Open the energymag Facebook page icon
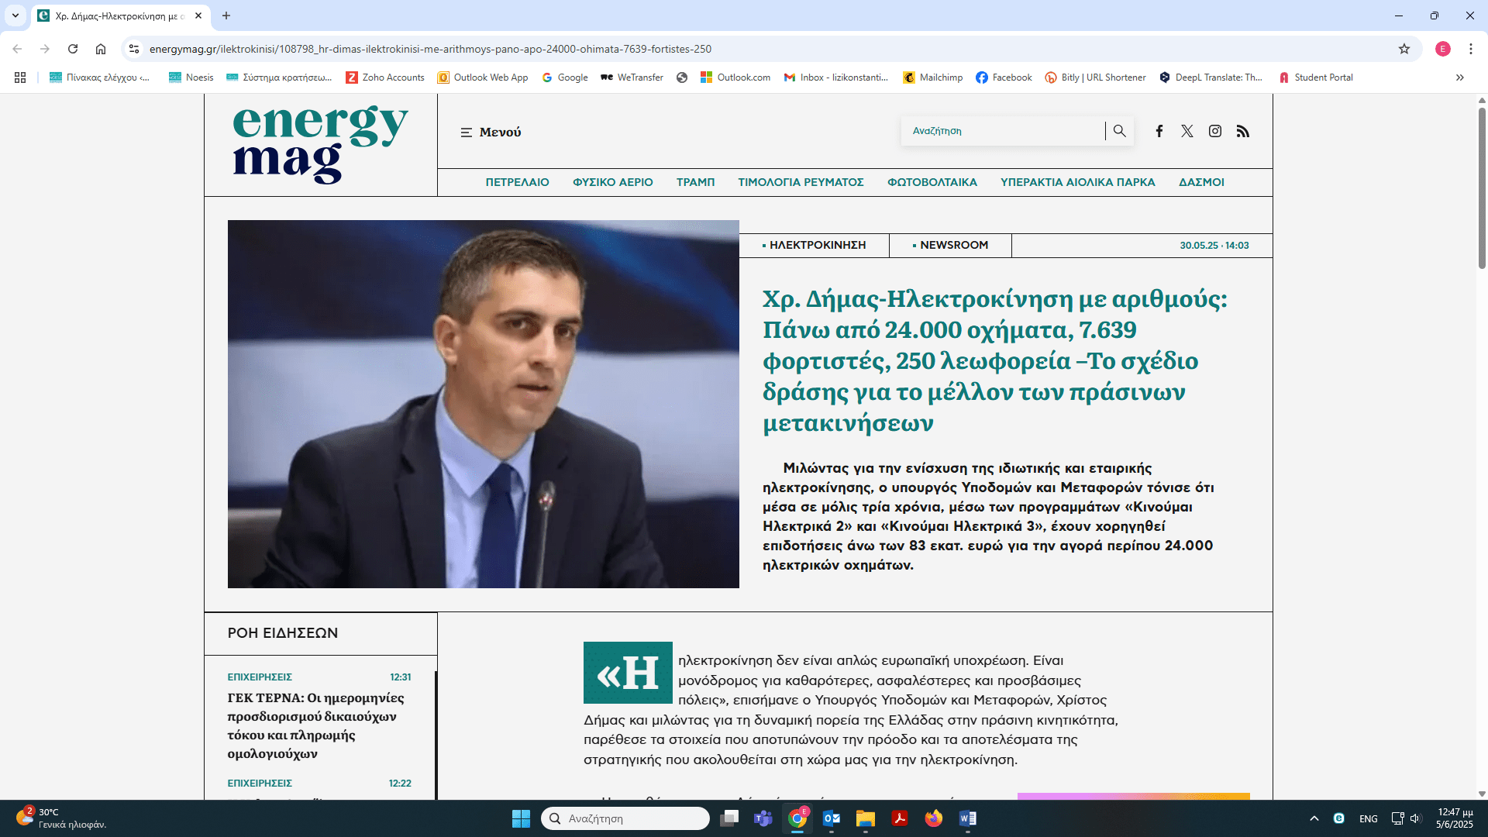This screenshot has height=837, width=1488. [1159, 131]
